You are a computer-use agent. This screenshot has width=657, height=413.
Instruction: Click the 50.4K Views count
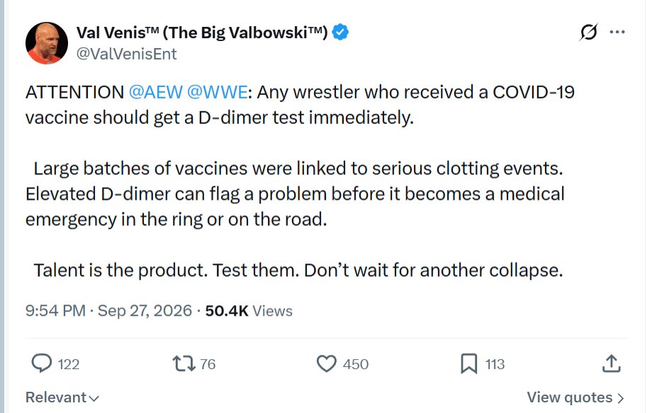[249, 311]
